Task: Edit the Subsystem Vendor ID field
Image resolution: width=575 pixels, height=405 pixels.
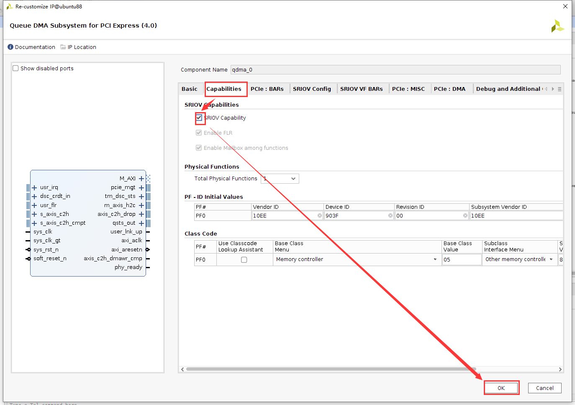Action: coord(516,215)
